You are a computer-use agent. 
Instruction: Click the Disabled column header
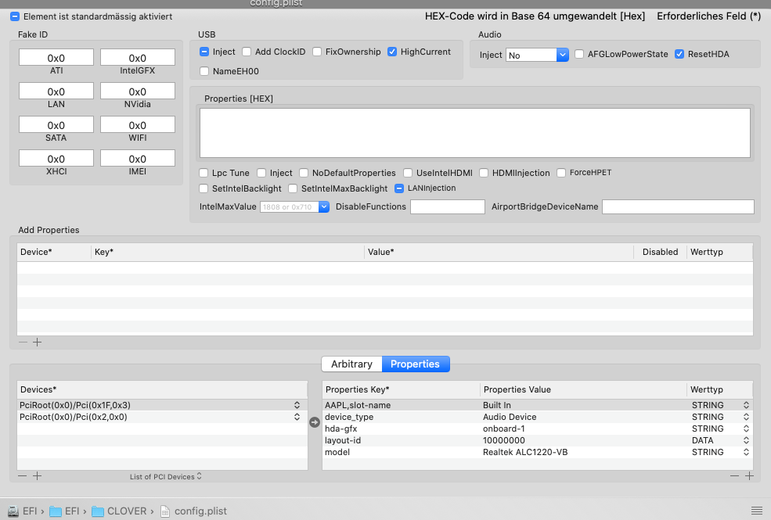(x=661, y=252)
